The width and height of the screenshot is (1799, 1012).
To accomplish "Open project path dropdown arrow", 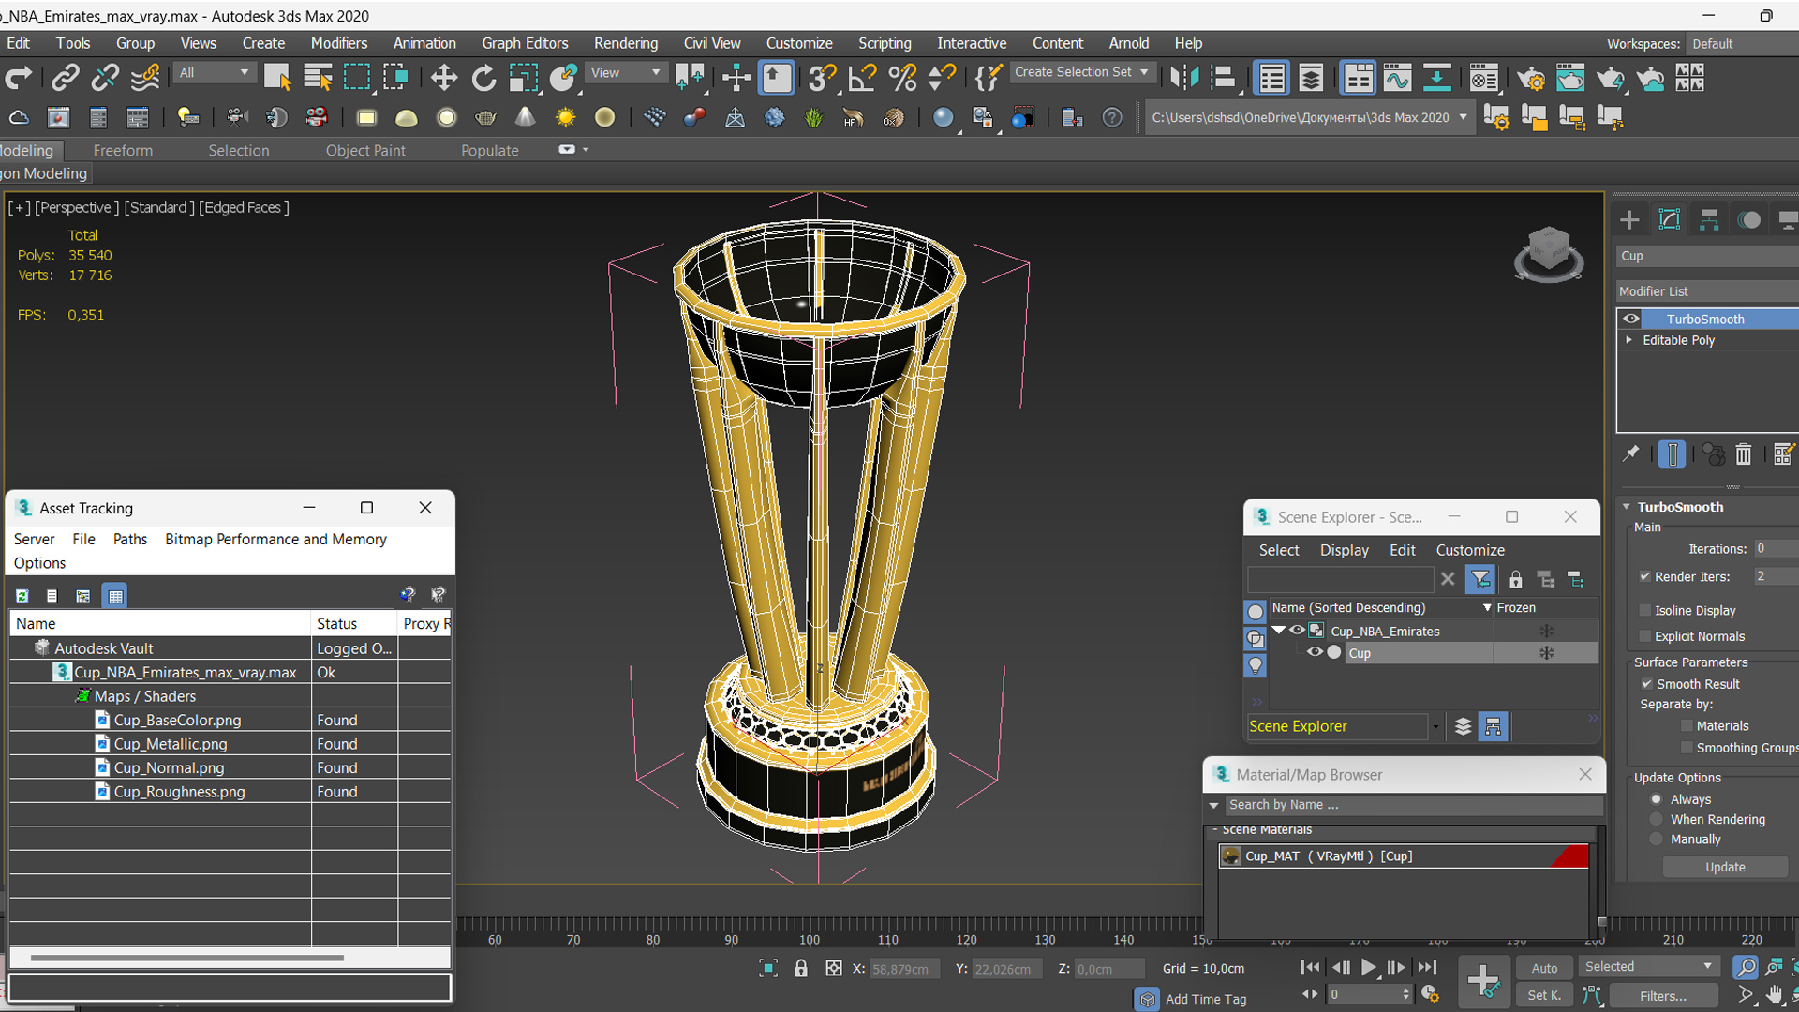I will [1463, 118].
